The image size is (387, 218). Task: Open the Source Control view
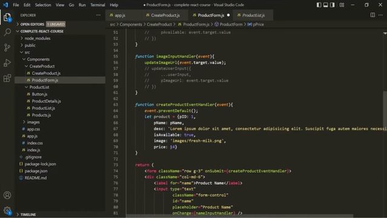pyautogui.click(x=7, y=47)
